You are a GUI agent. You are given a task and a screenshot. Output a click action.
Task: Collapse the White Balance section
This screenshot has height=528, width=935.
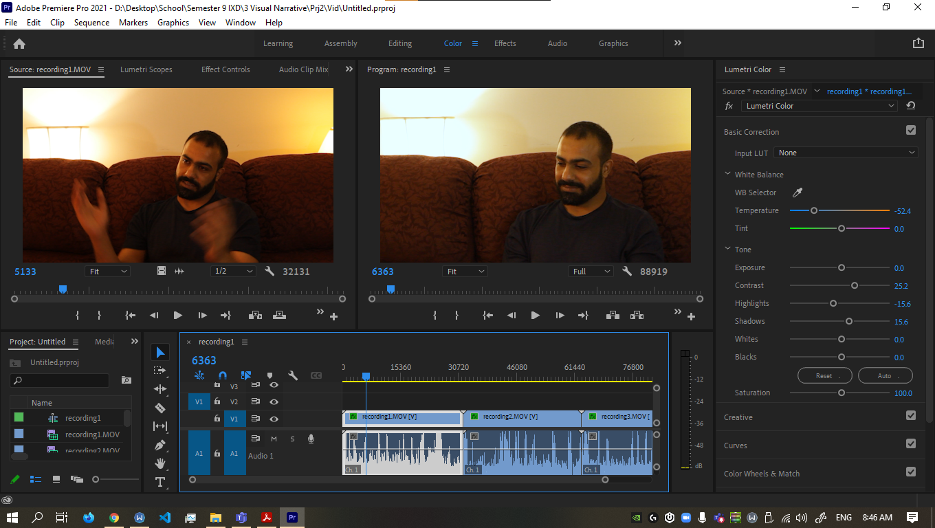pos(728,174)
